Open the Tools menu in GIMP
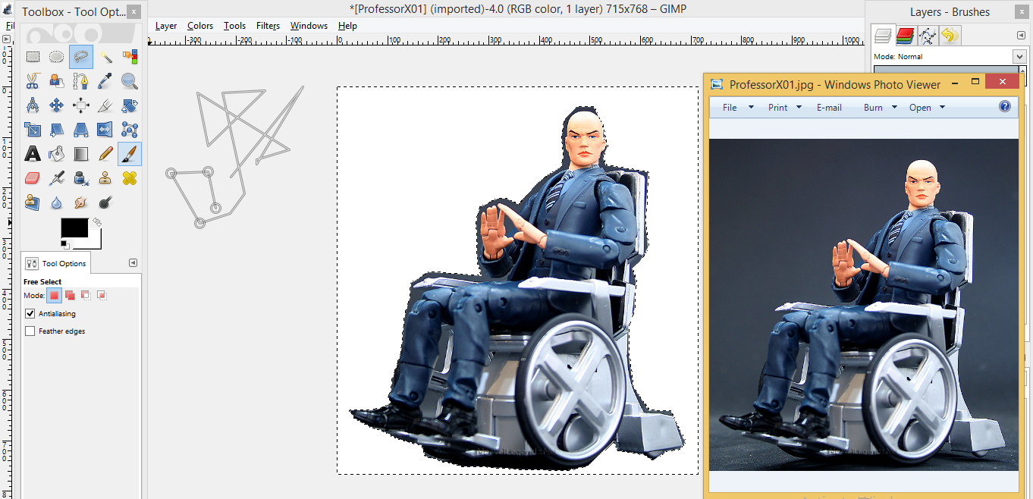 pos(235,26)
